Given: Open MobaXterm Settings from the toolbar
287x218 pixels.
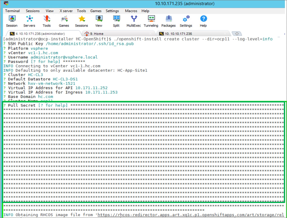Looking at the screenshot, I should click(186, 21).
